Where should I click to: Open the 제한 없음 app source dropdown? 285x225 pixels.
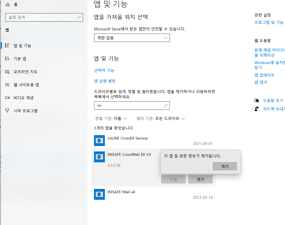coord(132,38)
